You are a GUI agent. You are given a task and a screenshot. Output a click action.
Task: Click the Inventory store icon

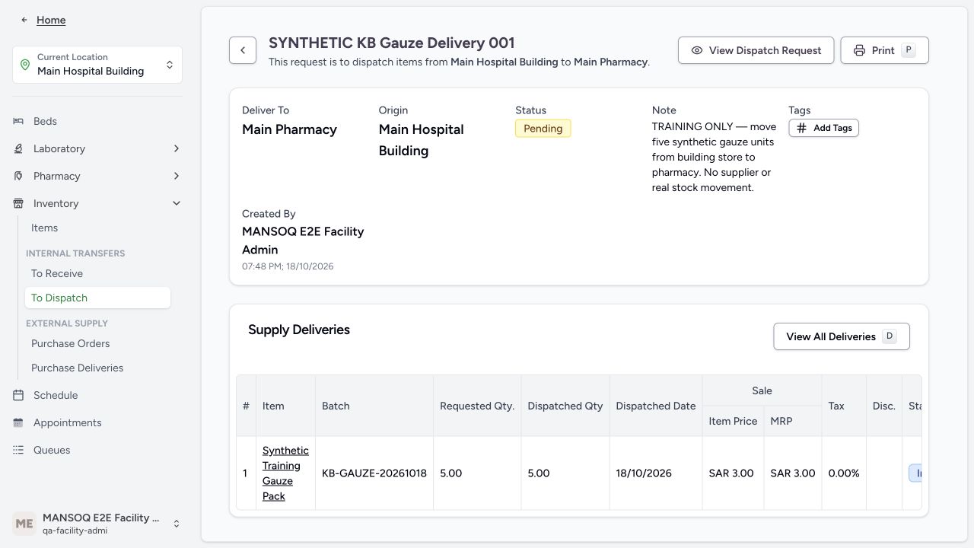pyautogui.click(x=18, y=203)
